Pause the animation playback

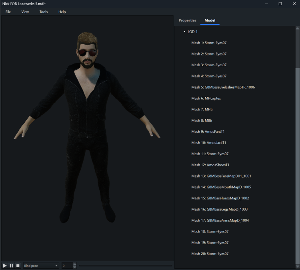click(11, 266)
